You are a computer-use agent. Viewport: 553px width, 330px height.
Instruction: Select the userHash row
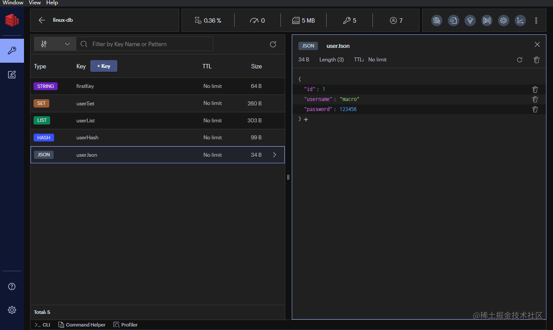(x=157, y=138)
